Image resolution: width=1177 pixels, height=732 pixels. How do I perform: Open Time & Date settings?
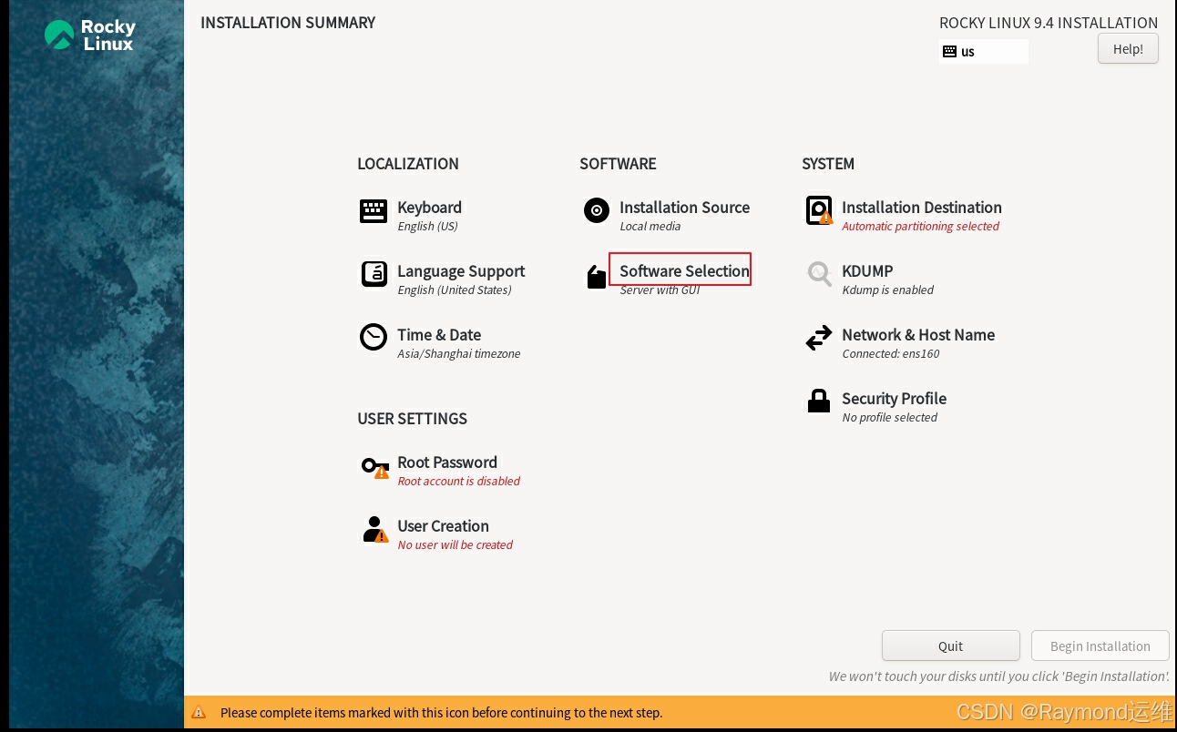tap(439, 335)
